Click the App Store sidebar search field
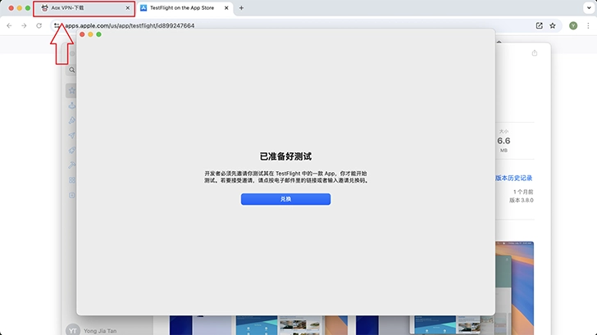 coord(72,70)
